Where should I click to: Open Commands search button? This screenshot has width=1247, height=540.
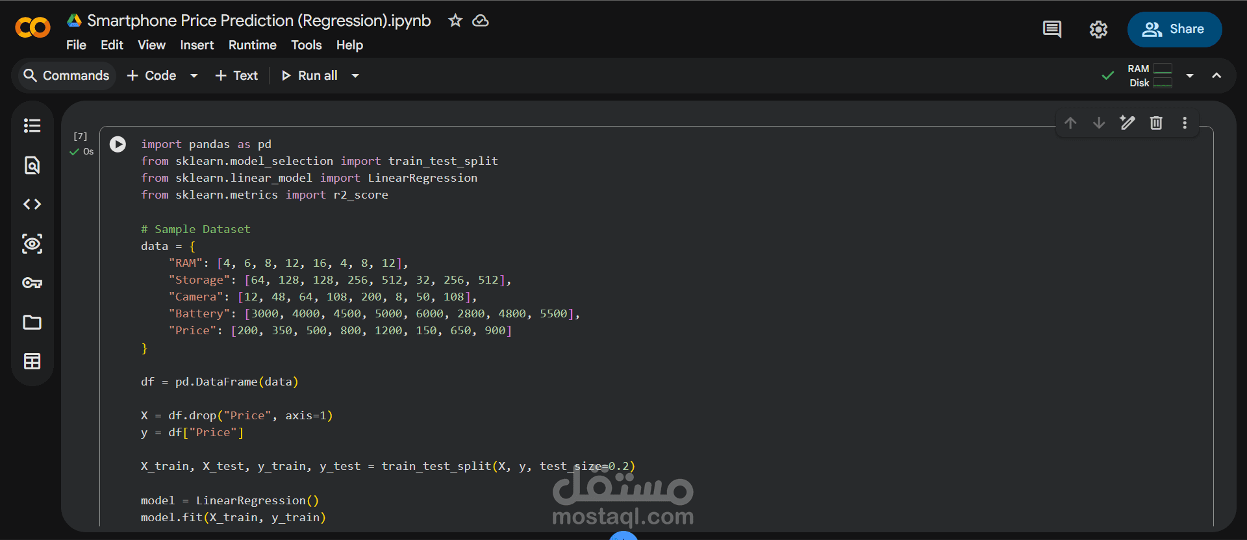click(66, 76)
